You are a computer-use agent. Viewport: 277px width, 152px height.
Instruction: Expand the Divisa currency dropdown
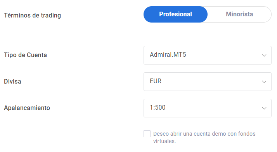(208, 82)
